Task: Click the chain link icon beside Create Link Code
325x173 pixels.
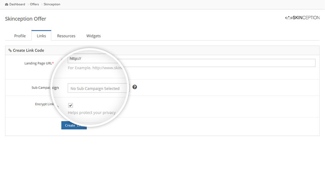Action: (10, 50)
